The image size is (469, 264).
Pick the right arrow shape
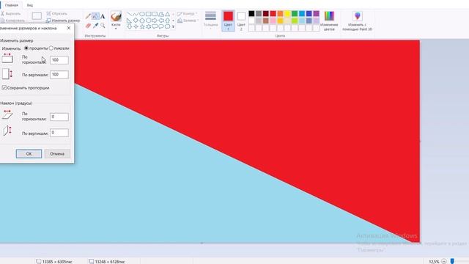(x=155, y=21)
